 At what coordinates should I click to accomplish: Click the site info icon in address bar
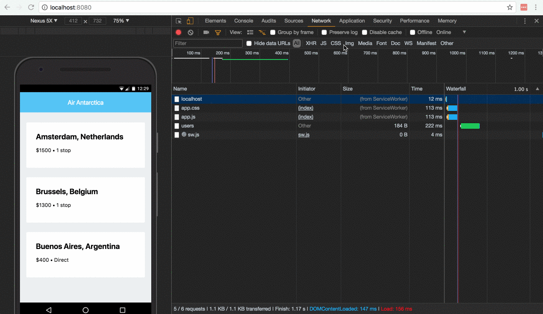point(44,7)
